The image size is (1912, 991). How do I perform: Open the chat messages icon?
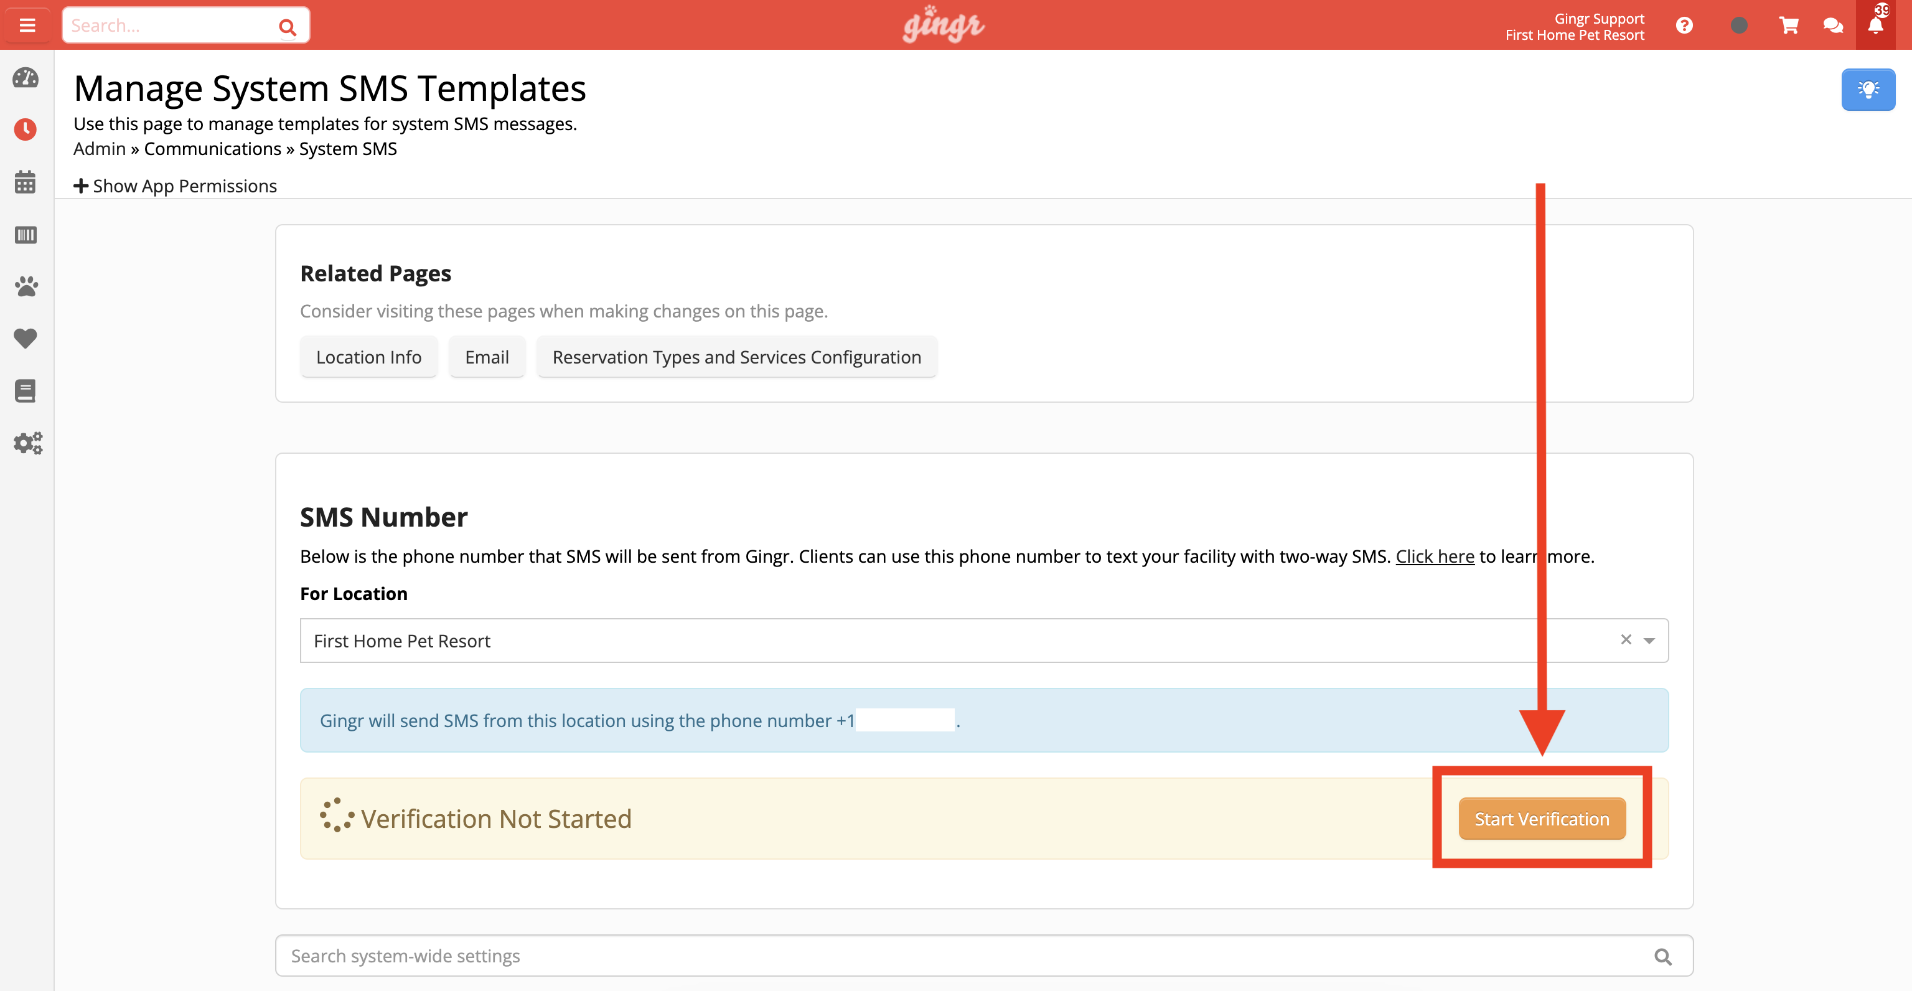point(1832,26)
